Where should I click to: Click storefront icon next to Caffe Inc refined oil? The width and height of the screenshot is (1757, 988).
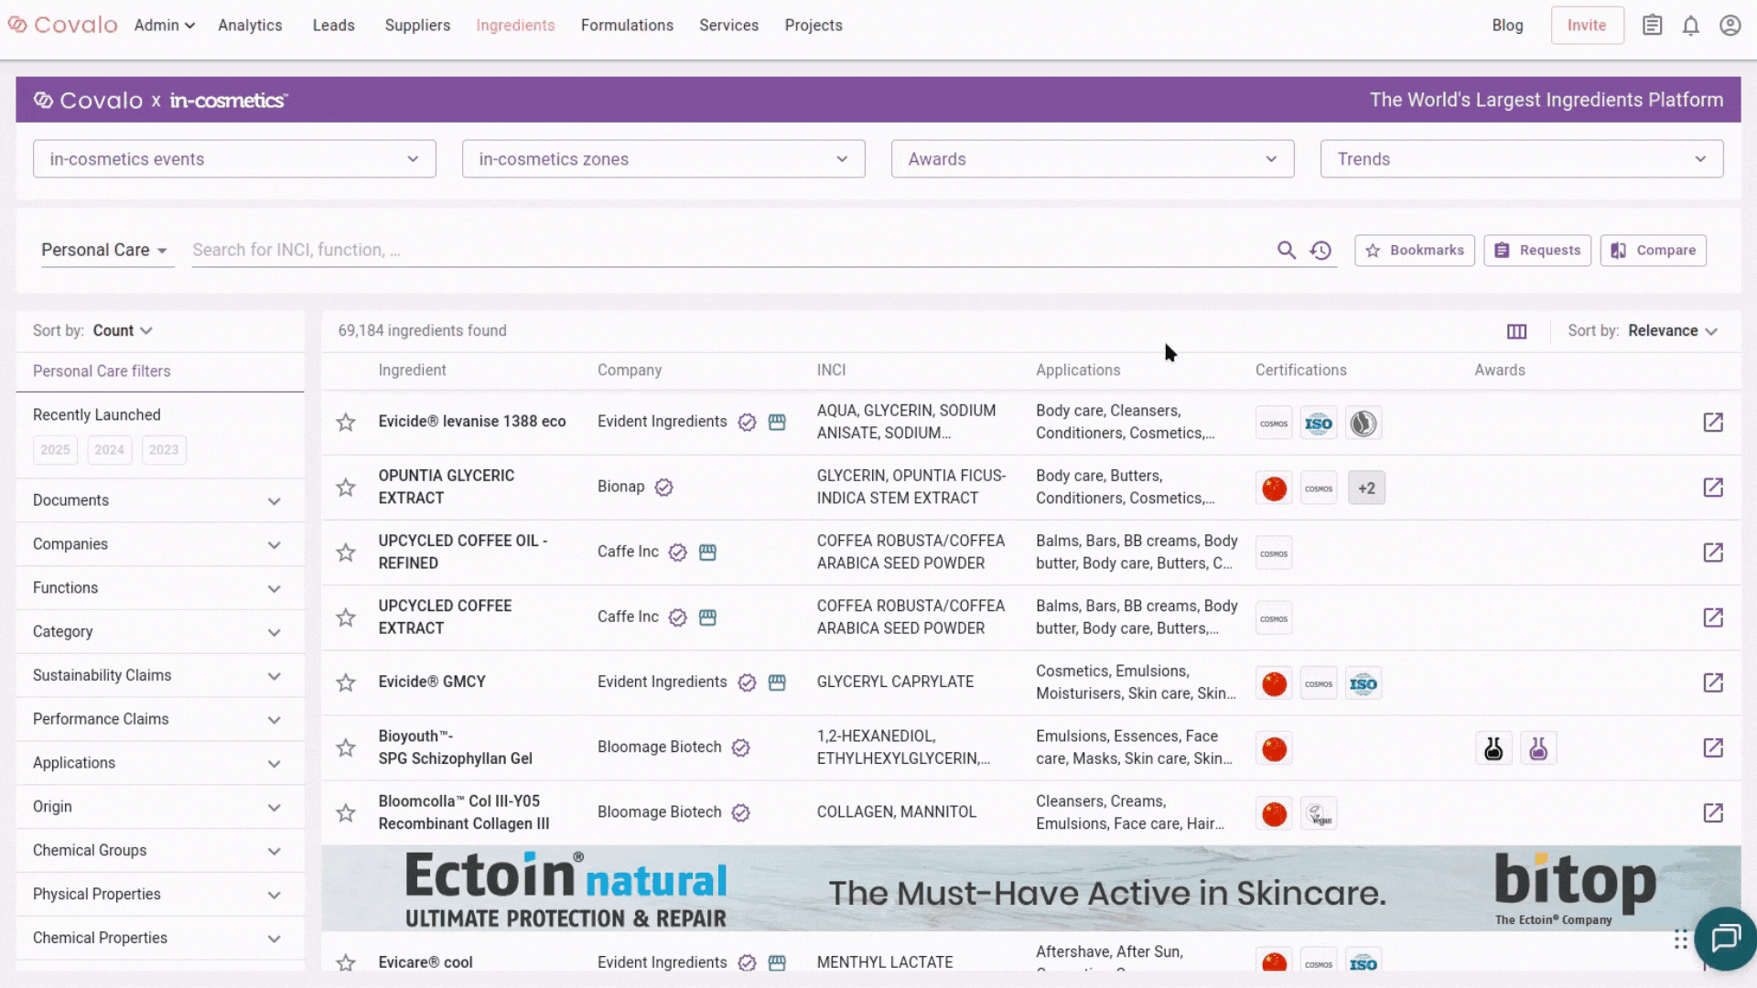tap(707, 553)
